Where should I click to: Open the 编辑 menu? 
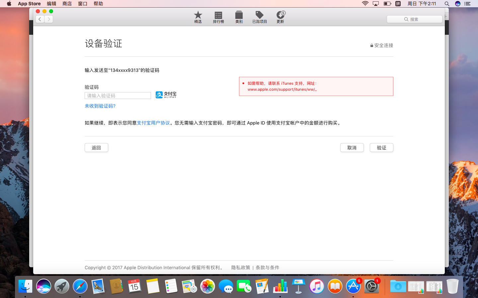51,4
